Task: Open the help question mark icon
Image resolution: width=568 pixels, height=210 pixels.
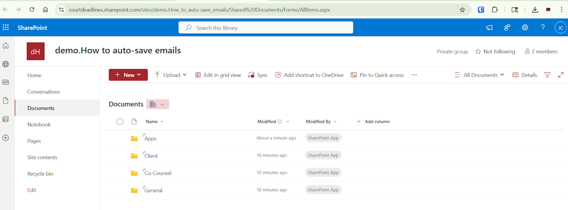Action: pyautogui.click(x=543, y=28)
